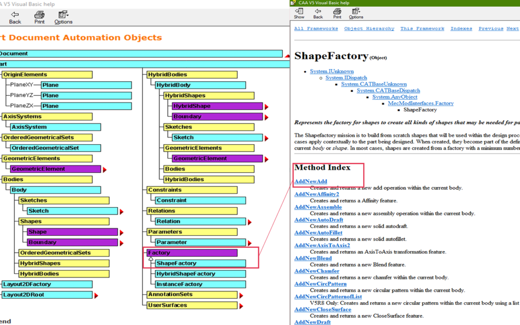The image size is (520, 325).
Task: Click the InstanceFactory object box
Action: point(201,284)
